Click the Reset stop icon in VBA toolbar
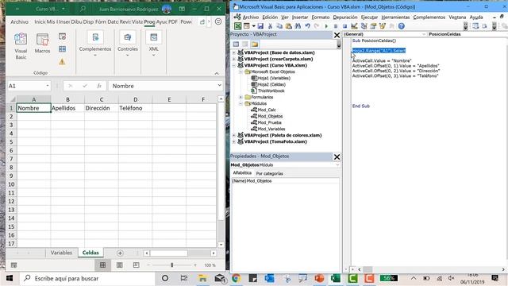Image resolution: width=508 pixels, height=286 pixels. click(344, 26)
